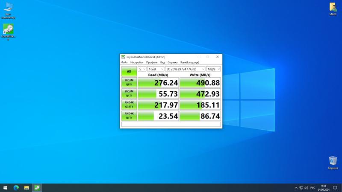The width and height of the screenshot is (342, 192).
Task: Open the Настройки menu
Action: pos(137,62)
